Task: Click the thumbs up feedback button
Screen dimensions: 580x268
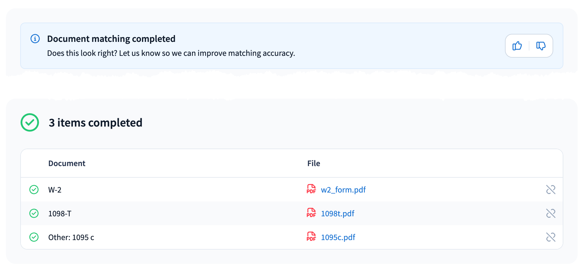Action: point(517,46)
